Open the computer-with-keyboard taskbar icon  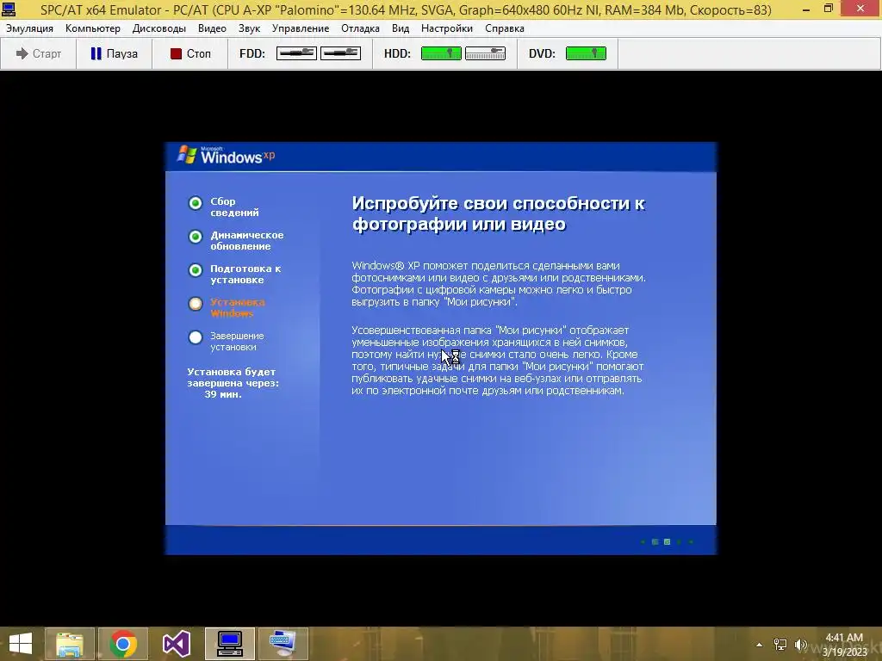coord(283,644)
